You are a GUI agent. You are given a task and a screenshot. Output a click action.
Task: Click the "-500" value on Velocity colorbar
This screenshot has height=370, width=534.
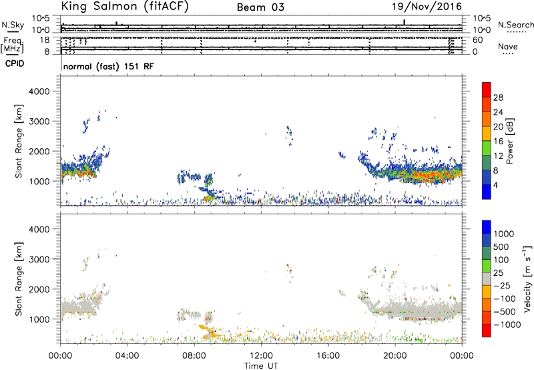coord(504,312)
